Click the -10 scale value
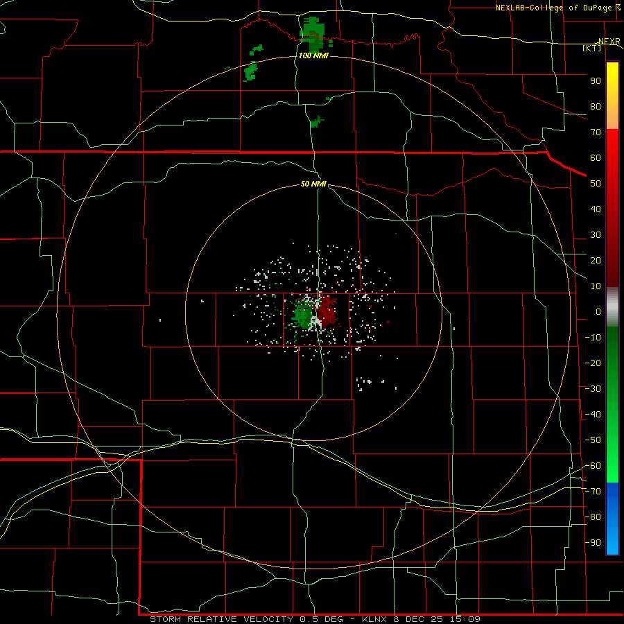 (x=593, y=338)
